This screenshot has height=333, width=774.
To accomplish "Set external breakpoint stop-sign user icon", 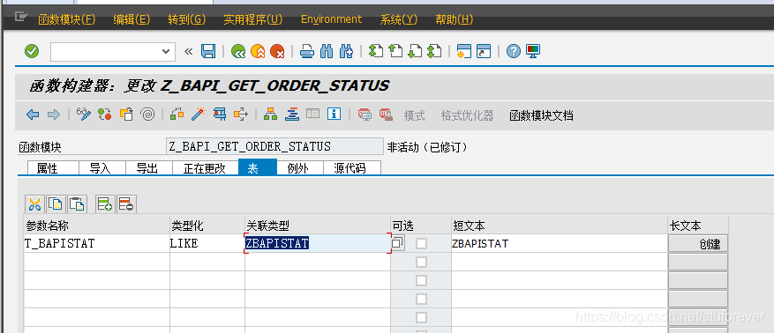I will coord(386,115).
